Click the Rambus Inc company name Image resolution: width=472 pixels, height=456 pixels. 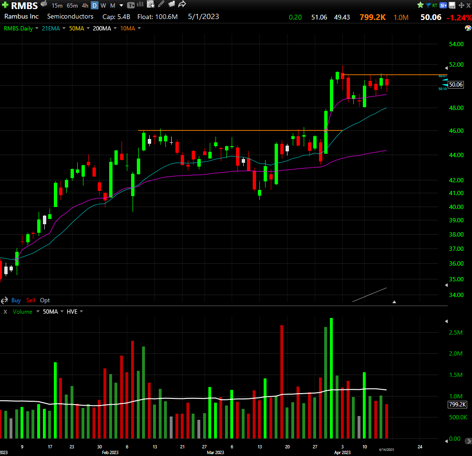click(21, 17)
